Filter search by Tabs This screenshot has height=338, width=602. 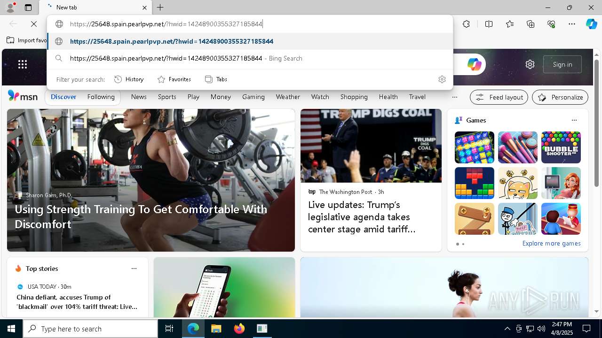pyautogui.click(x=216, y=79)
